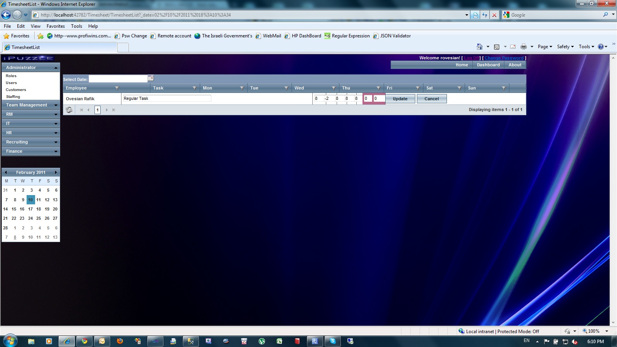Open the Favorites menu

pos(56,26)
